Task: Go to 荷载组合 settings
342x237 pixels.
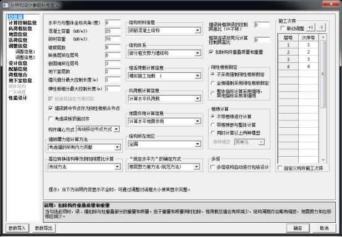Action: click(x=18, y=75)
